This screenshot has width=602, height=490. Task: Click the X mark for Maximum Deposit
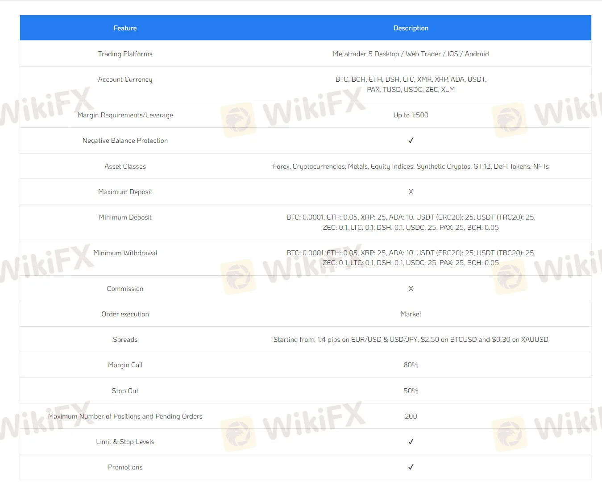click(x=411, y=191)
